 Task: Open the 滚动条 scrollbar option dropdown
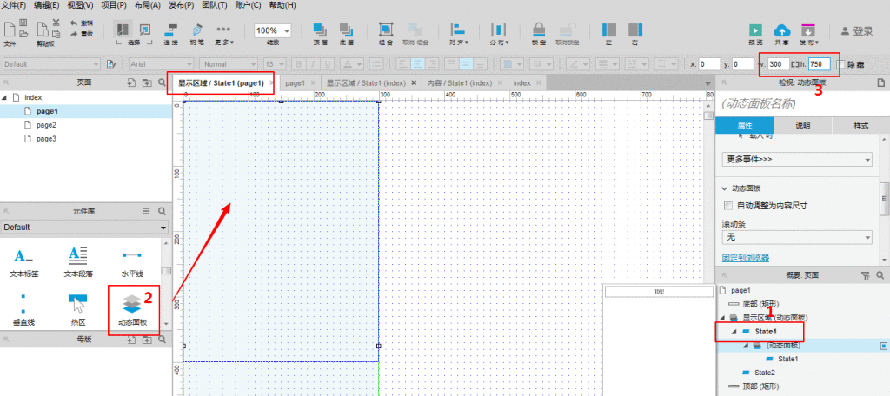pyautogui.click(x=797, y=237)
